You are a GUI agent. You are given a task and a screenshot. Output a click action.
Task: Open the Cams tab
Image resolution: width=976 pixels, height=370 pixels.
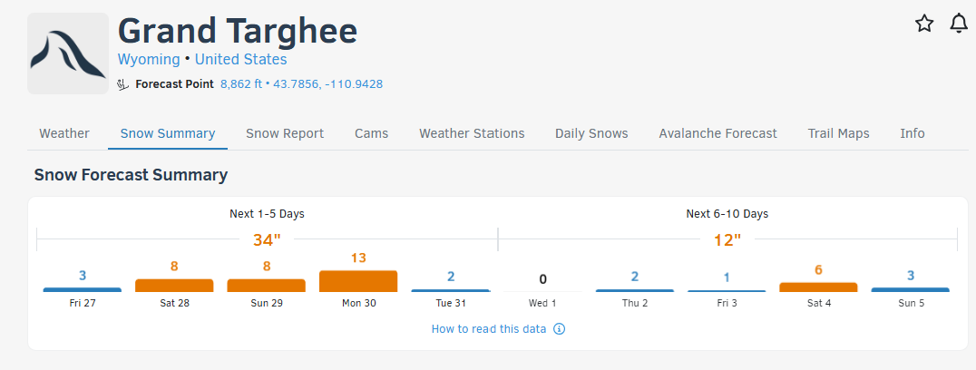tap(371, 133)
